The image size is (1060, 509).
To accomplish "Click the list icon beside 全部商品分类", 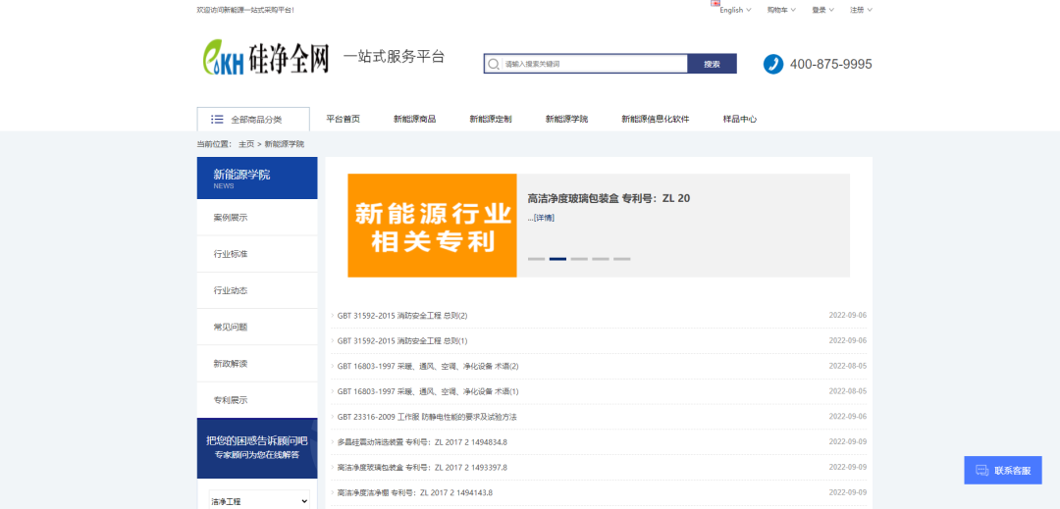I will pos(217,120).
